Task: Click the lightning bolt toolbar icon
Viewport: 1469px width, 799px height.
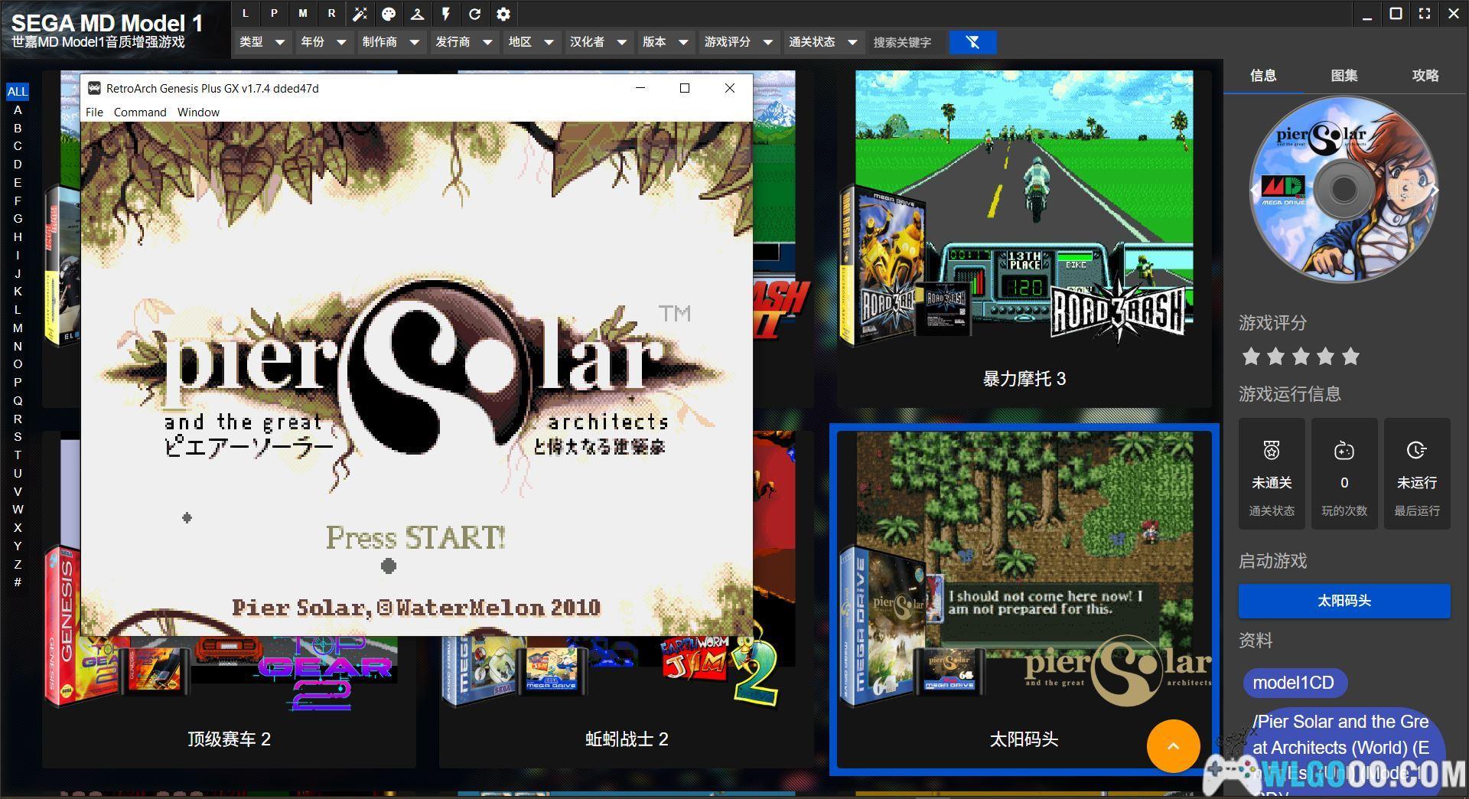Action: click(x=446, y=14)
